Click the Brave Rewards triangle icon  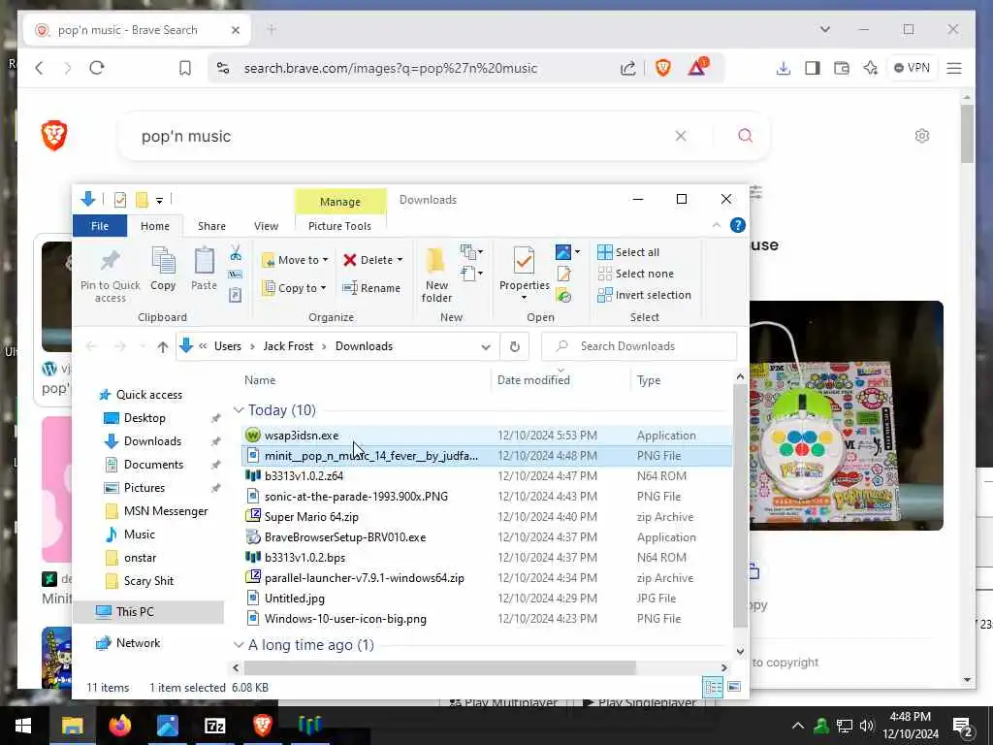click(x=697, y=67)
